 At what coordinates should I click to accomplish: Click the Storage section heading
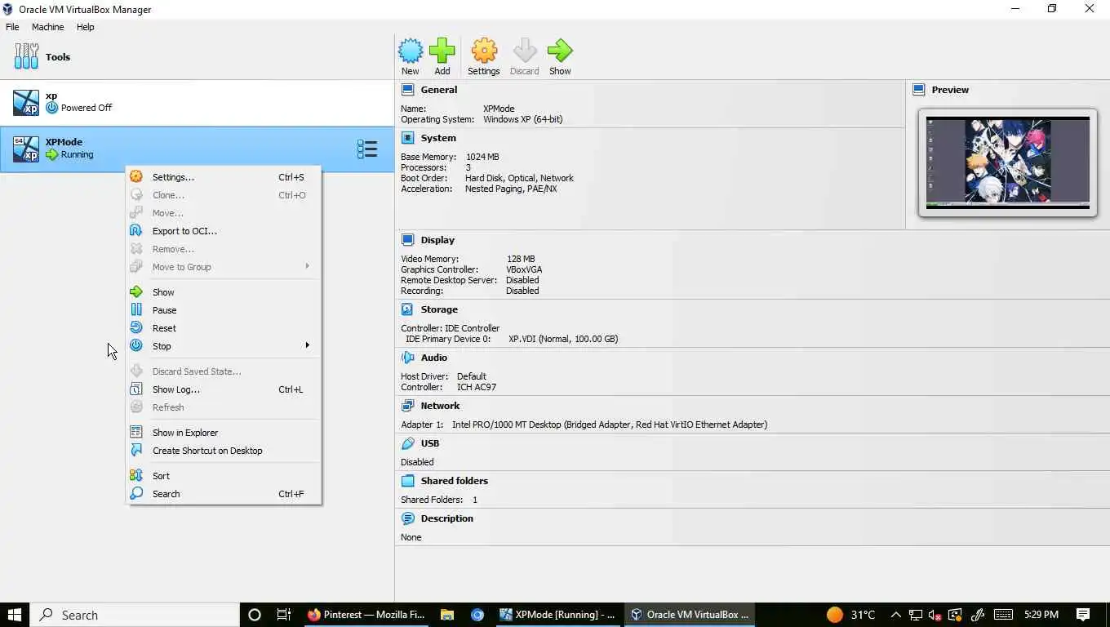click(439, 309)
